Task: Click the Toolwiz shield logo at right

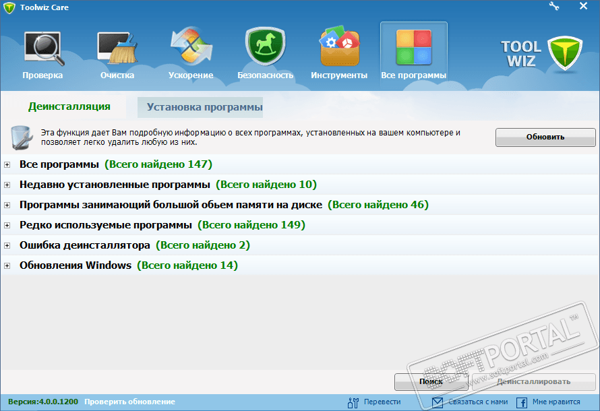Action: 565,53
